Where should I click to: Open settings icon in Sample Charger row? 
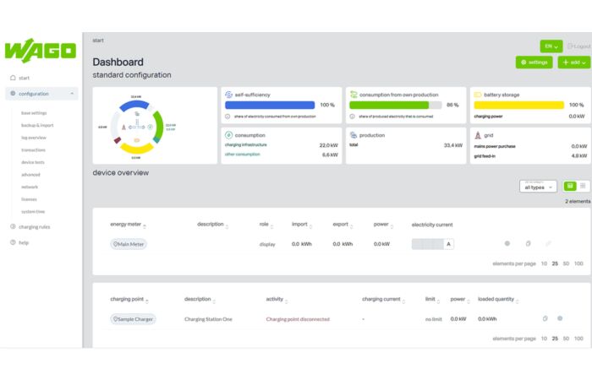click(560, 318)
